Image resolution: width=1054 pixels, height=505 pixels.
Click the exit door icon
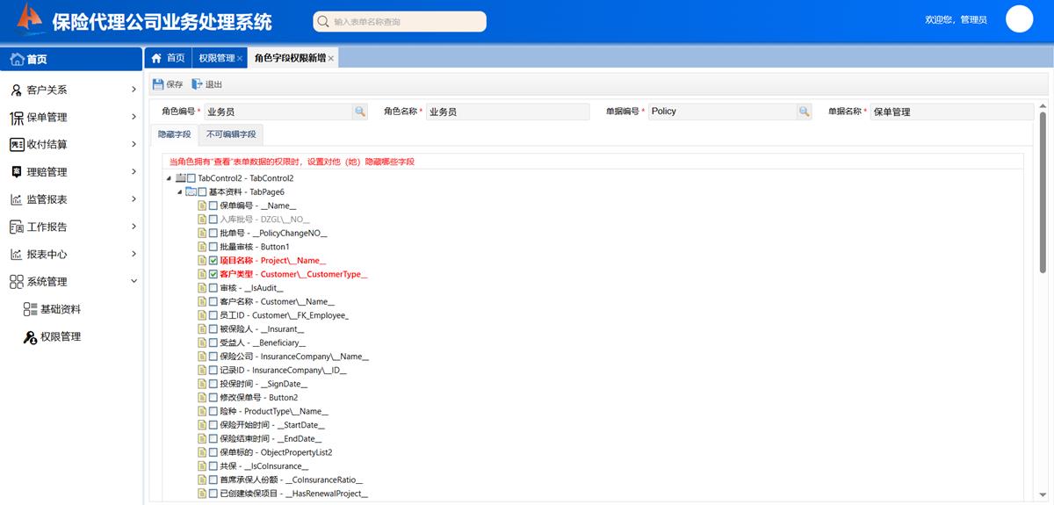point(197,84)
